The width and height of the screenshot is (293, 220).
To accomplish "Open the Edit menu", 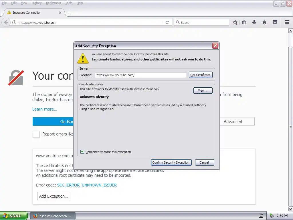I will (14, 3).
